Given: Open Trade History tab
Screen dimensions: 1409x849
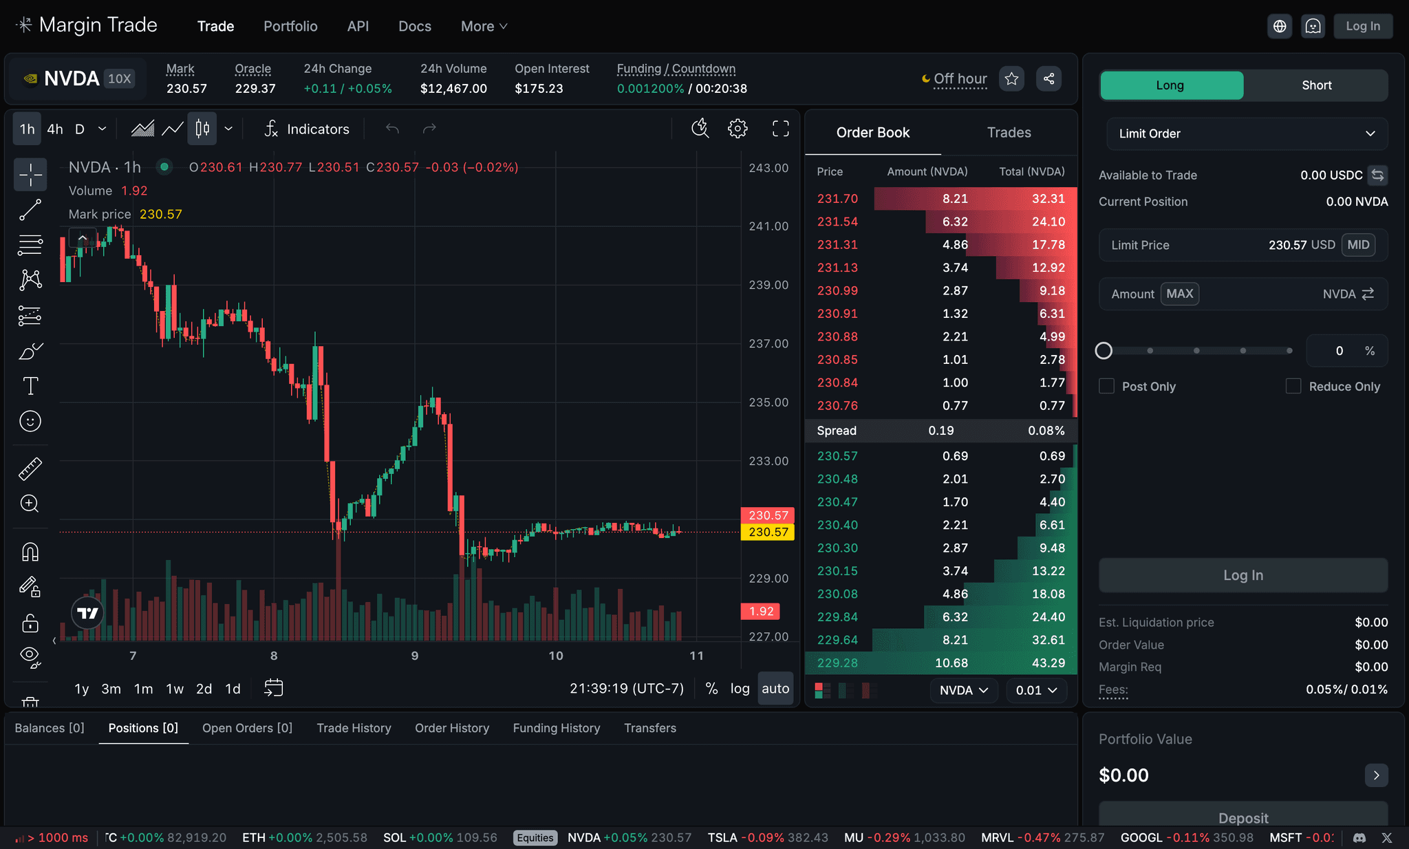Looking at the screenshot, I should coord(354,728).
